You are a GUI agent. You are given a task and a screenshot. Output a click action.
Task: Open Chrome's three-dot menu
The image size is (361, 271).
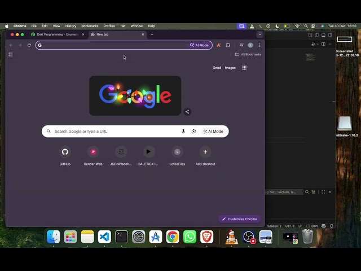(259, 45)
